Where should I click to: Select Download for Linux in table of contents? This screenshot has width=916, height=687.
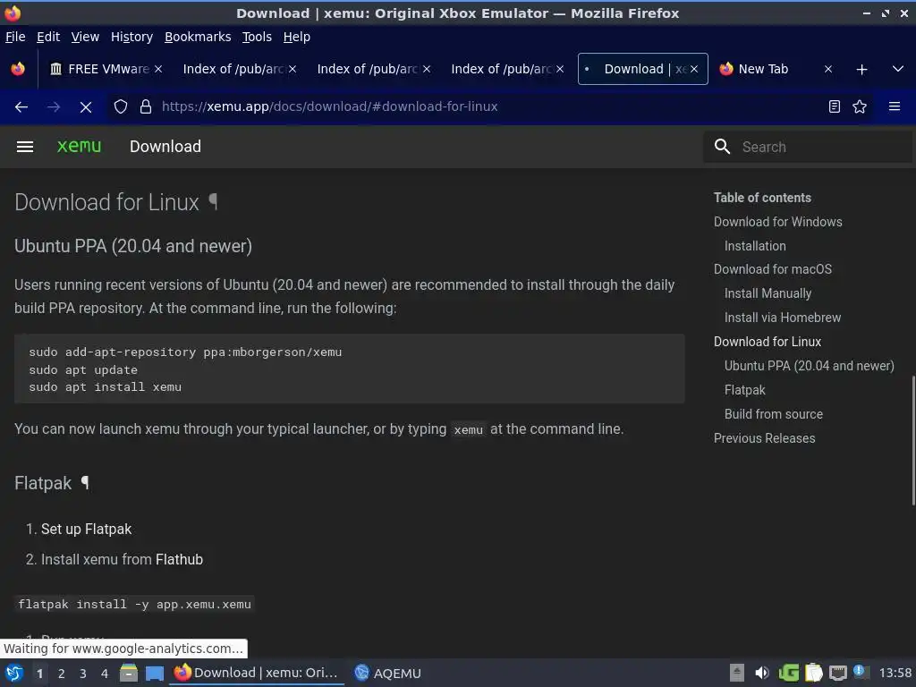coord(767,342)
